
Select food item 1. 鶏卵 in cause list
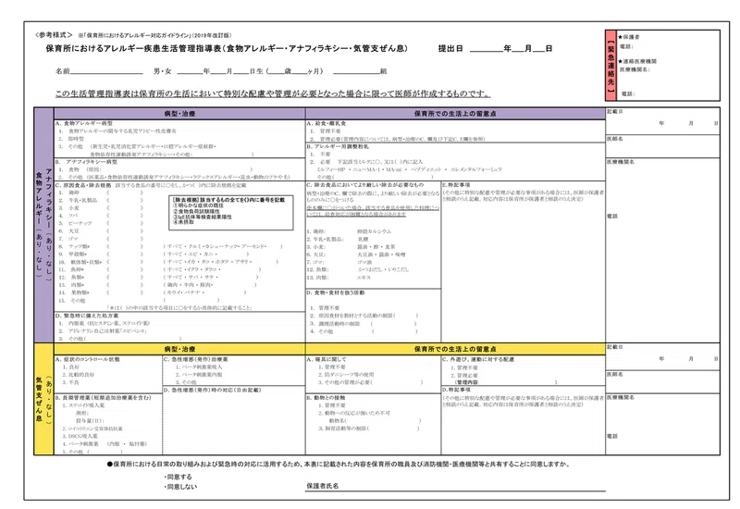(68, 192)
